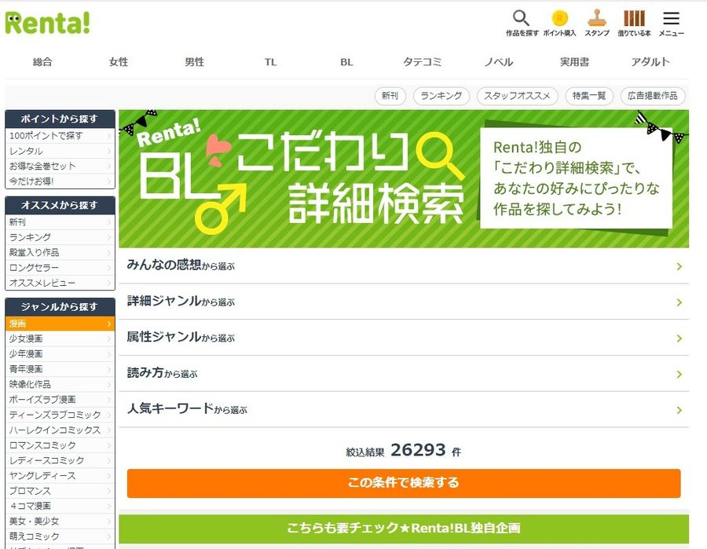Open ロングセラー sidebar link

(60, 268)
